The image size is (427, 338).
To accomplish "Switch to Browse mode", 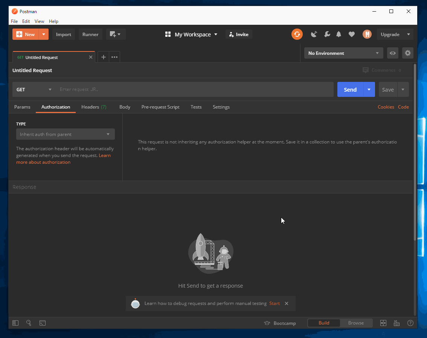I will click(x=356, y=323).
